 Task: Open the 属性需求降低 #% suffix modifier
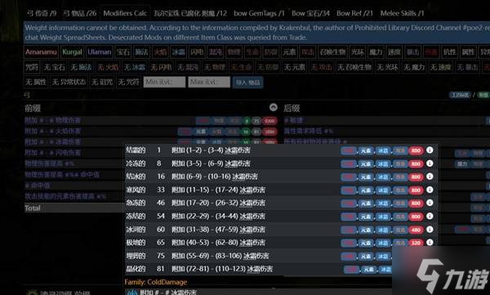pyautogui.click(x=309, y=131)
